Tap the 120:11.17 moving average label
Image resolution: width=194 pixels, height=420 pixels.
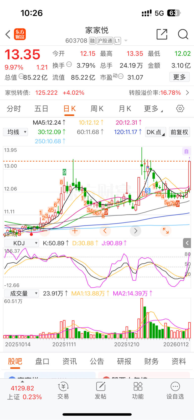[128, 132]
